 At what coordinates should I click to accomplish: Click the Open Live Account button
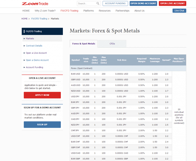click(172, 3)
